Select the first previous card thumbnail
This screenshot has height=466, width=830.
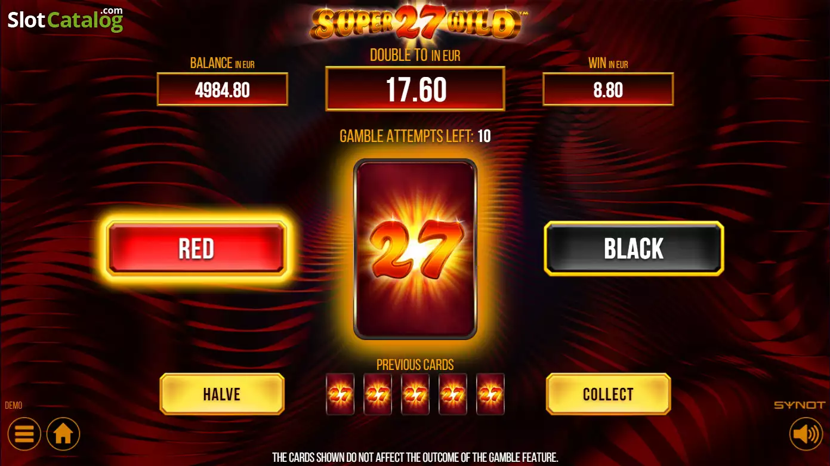tap(340, 394)
